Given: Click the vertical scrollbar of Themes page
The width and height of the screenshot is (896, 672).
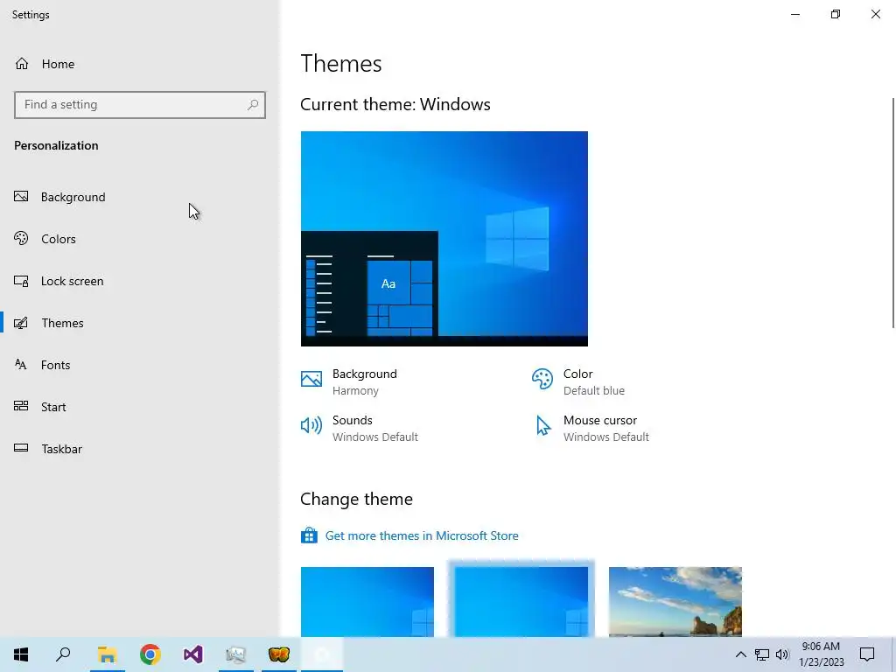Looking at the screenshot, I should point(892,213).
